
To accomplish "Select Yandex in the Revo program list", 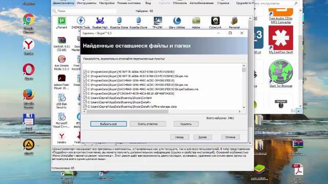I will (61, 139).
